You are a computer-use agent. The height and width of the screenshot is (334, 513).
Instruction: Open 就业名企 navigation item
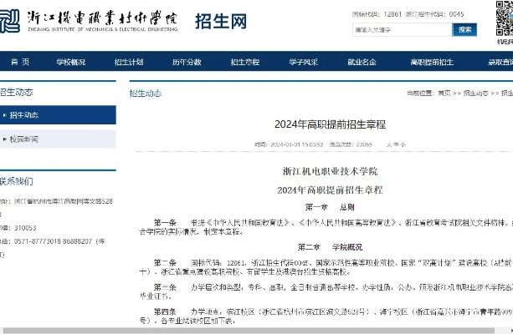(x=362, y=63)
